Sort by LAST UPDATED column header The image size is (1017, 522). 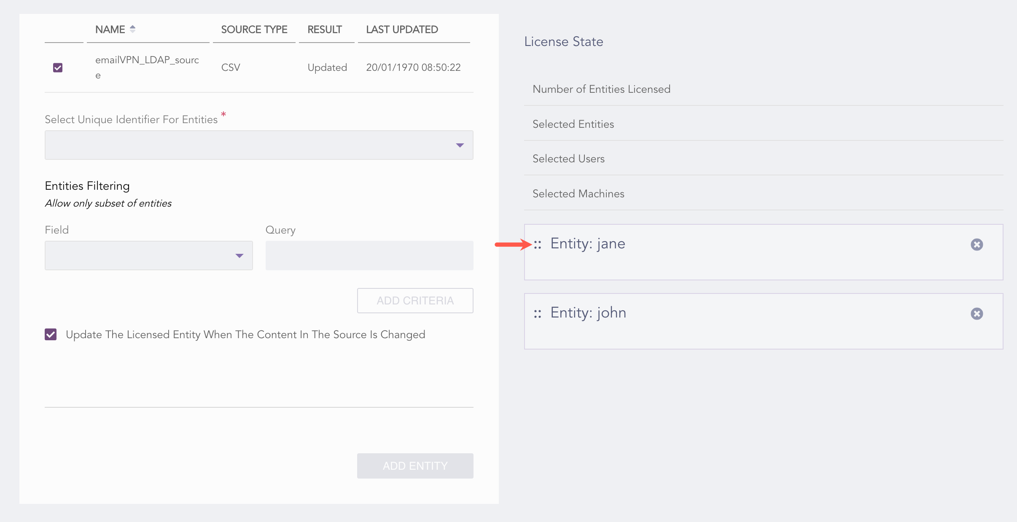point(402,30)
